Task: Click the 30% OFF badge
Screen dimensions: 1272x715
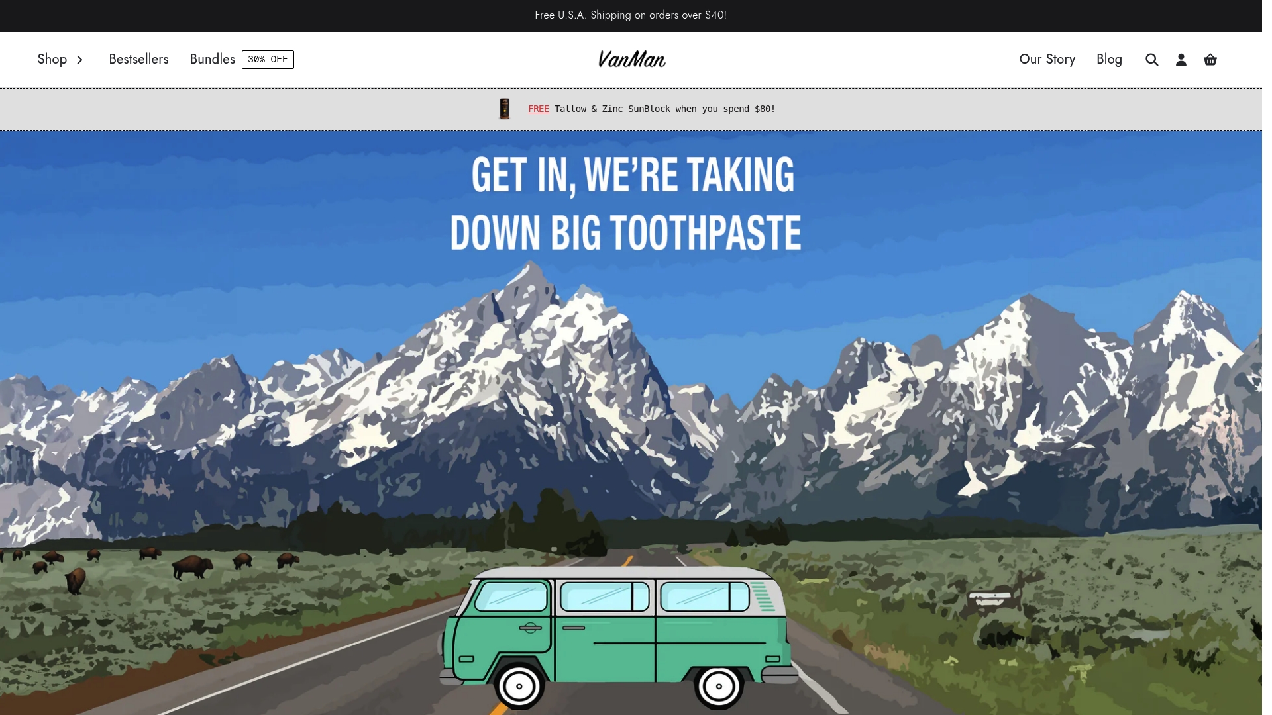Action: 268,60
